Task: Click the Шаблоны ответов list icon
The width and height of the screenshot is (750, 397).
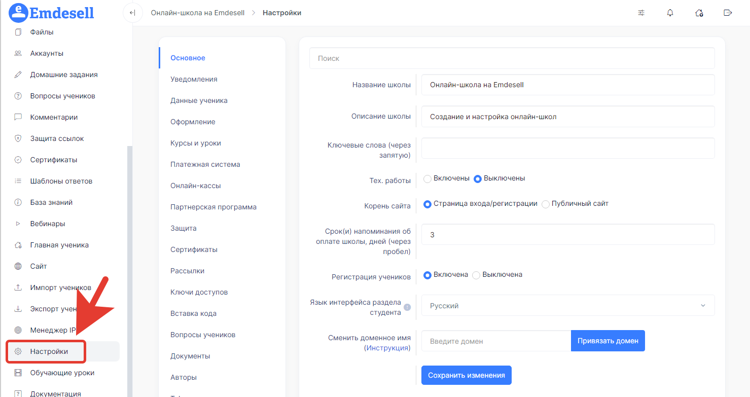Action: [x=18, y=181]
